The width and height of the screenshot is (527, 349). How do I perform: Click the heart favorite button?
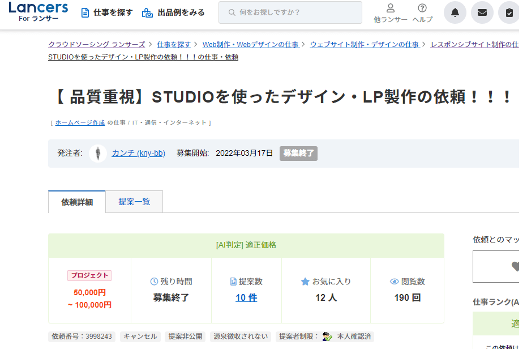pos(515,266)
